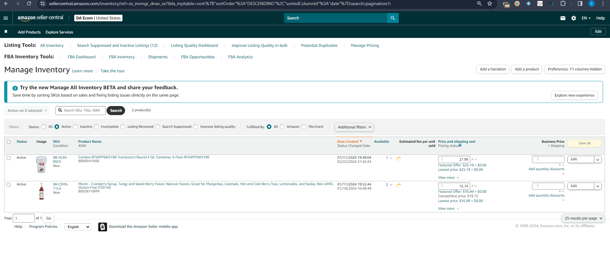The image size is (610, 259).
Task: Check the box for the Cambro container row
Action: pos(9,158)
